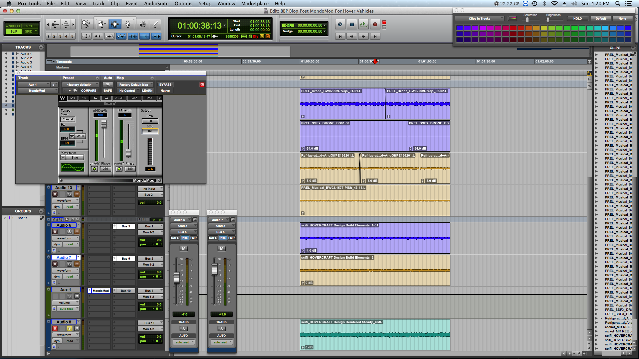Screen dimensions: 639x359
Task: Solo the Audio 7 track
Action: 70,264
